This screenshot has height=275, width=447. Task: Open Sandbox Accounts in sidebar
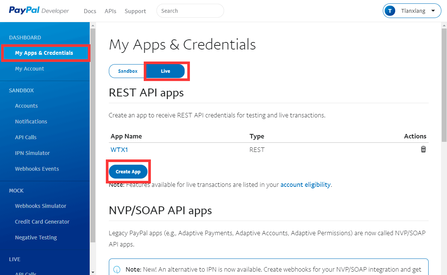[26, 106]
